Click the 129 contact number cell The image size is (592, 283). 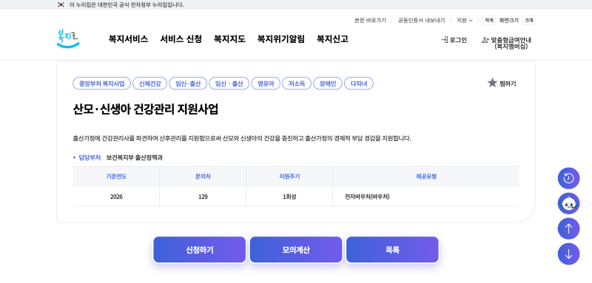tap(203, 197)
